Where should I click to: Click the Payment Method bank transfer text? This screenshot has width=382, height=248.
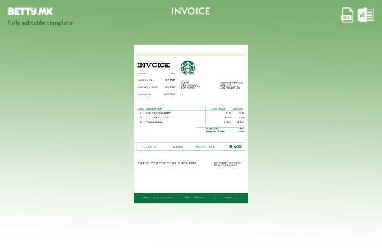(x=227, y=164)
